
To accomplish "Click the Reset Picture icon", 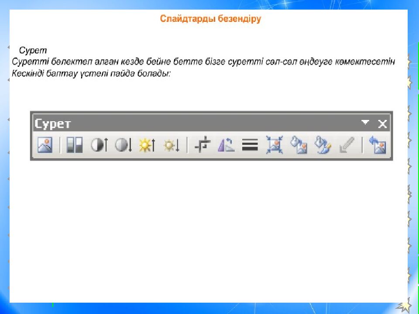I will [378, 145].
